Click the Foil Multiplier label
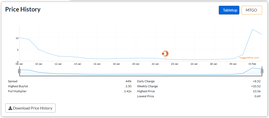This screenshot has width=269, height=118. click(17, 91)
